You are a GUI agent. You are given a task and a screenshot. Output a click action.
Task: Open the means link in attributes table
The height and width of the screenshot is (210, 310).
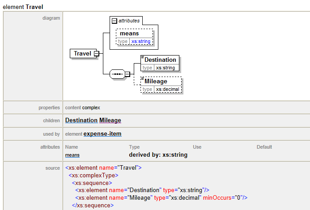click(72, 155)
